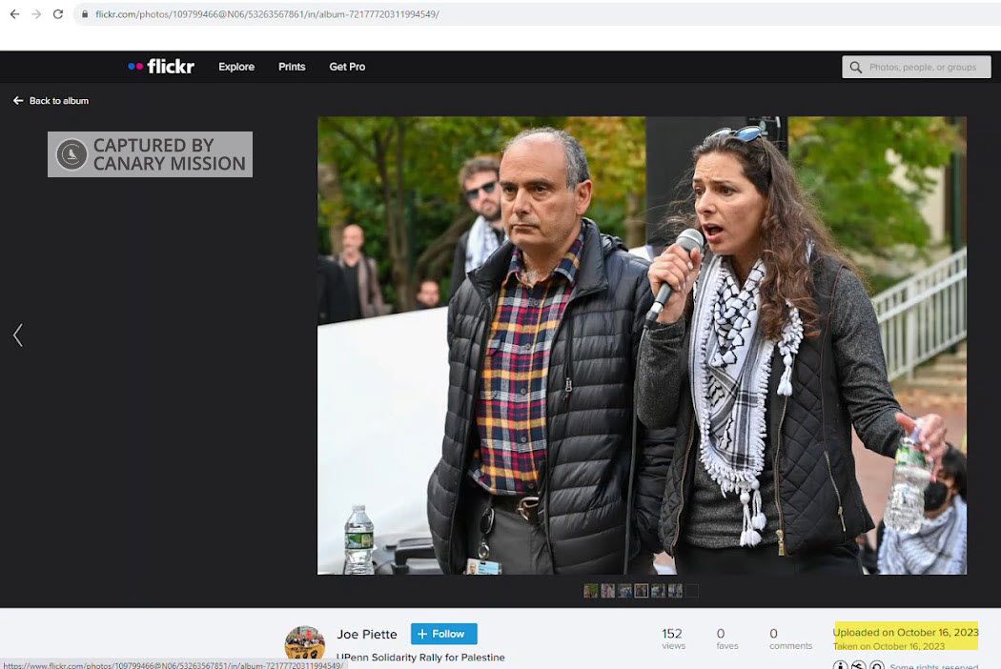Viewport: 1001px width, 669px height.
Task: Click inside the browser address bar
Action: click(x=267, y=14)
